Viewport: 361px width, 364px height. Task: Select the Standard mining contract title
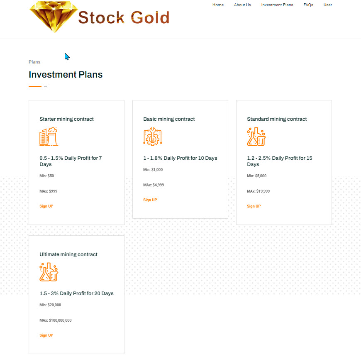click(277, 119)
